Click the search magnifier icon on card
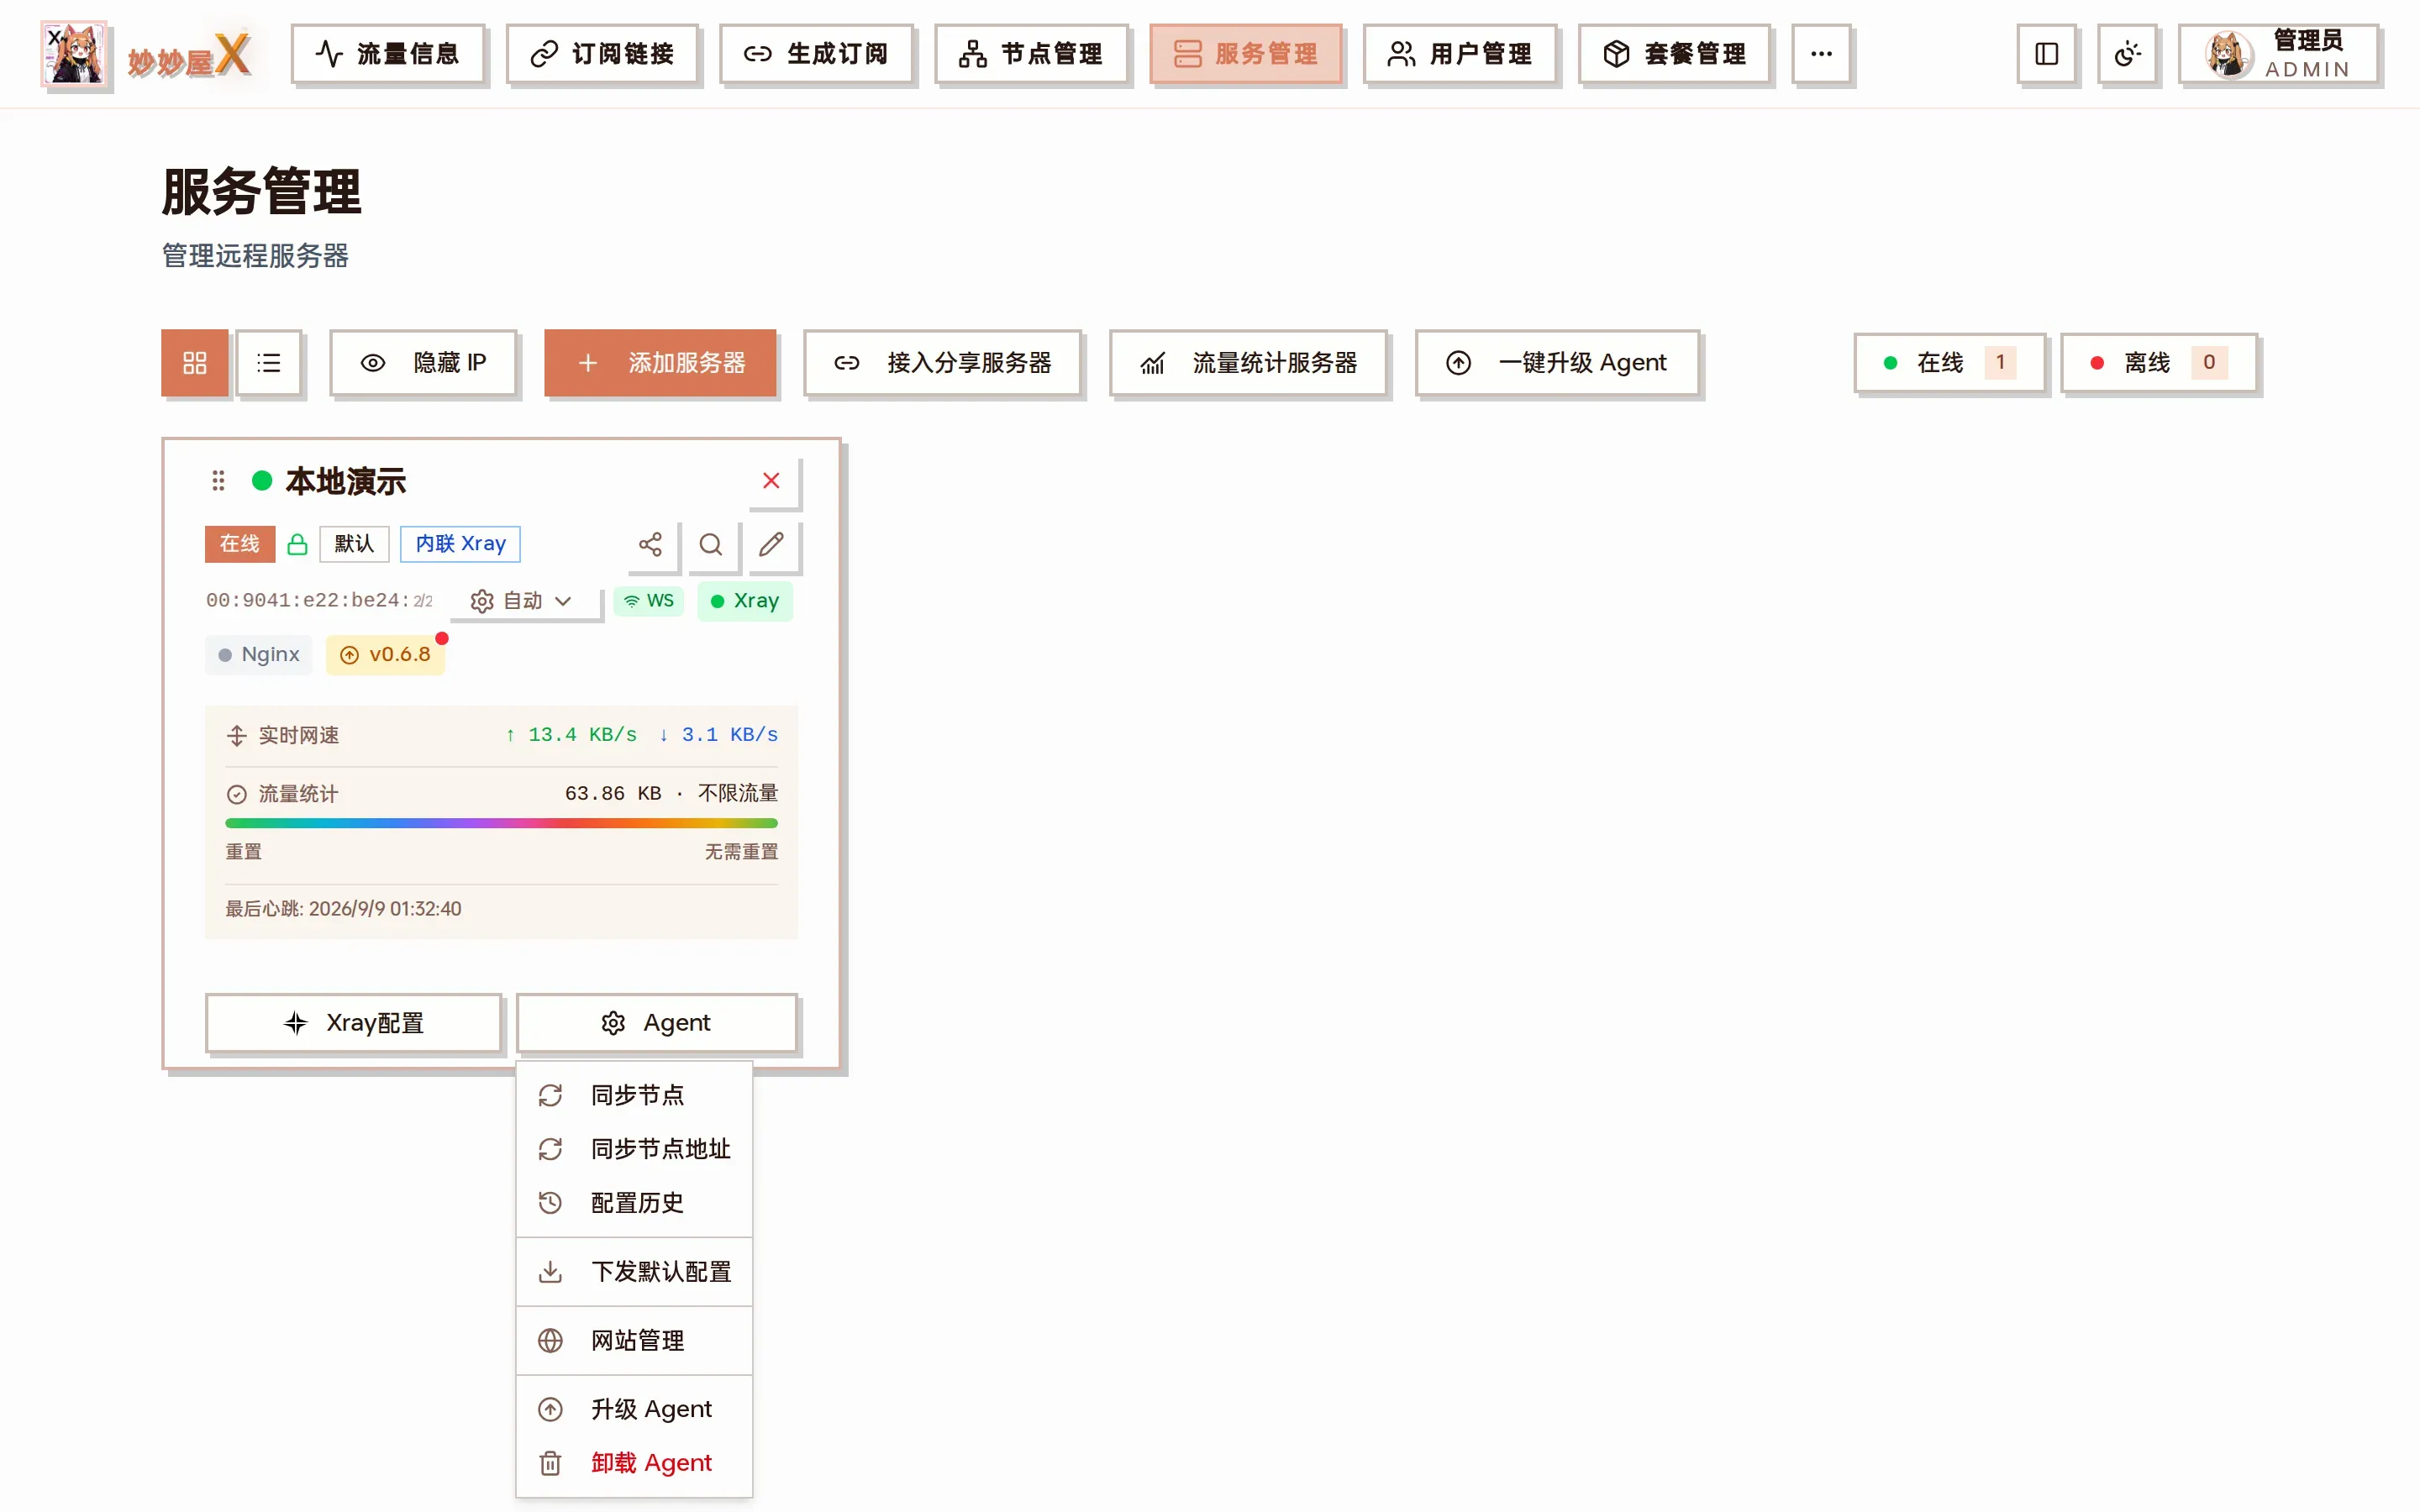 point(711,545)
